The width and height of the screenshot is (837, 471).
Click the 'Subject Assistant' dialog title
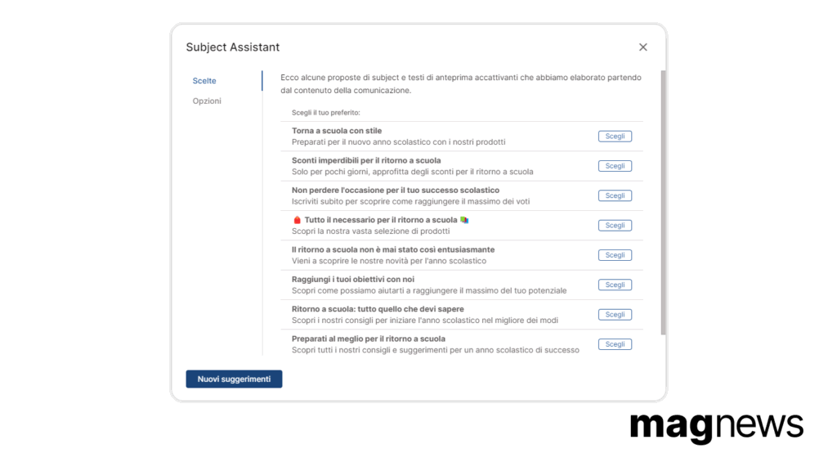coord(233,47)
